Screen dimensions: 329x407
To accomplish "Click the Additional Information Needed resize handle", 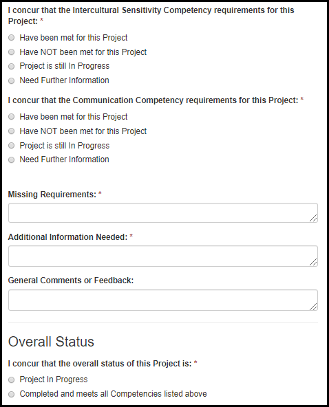I will (x=313, y=262).
